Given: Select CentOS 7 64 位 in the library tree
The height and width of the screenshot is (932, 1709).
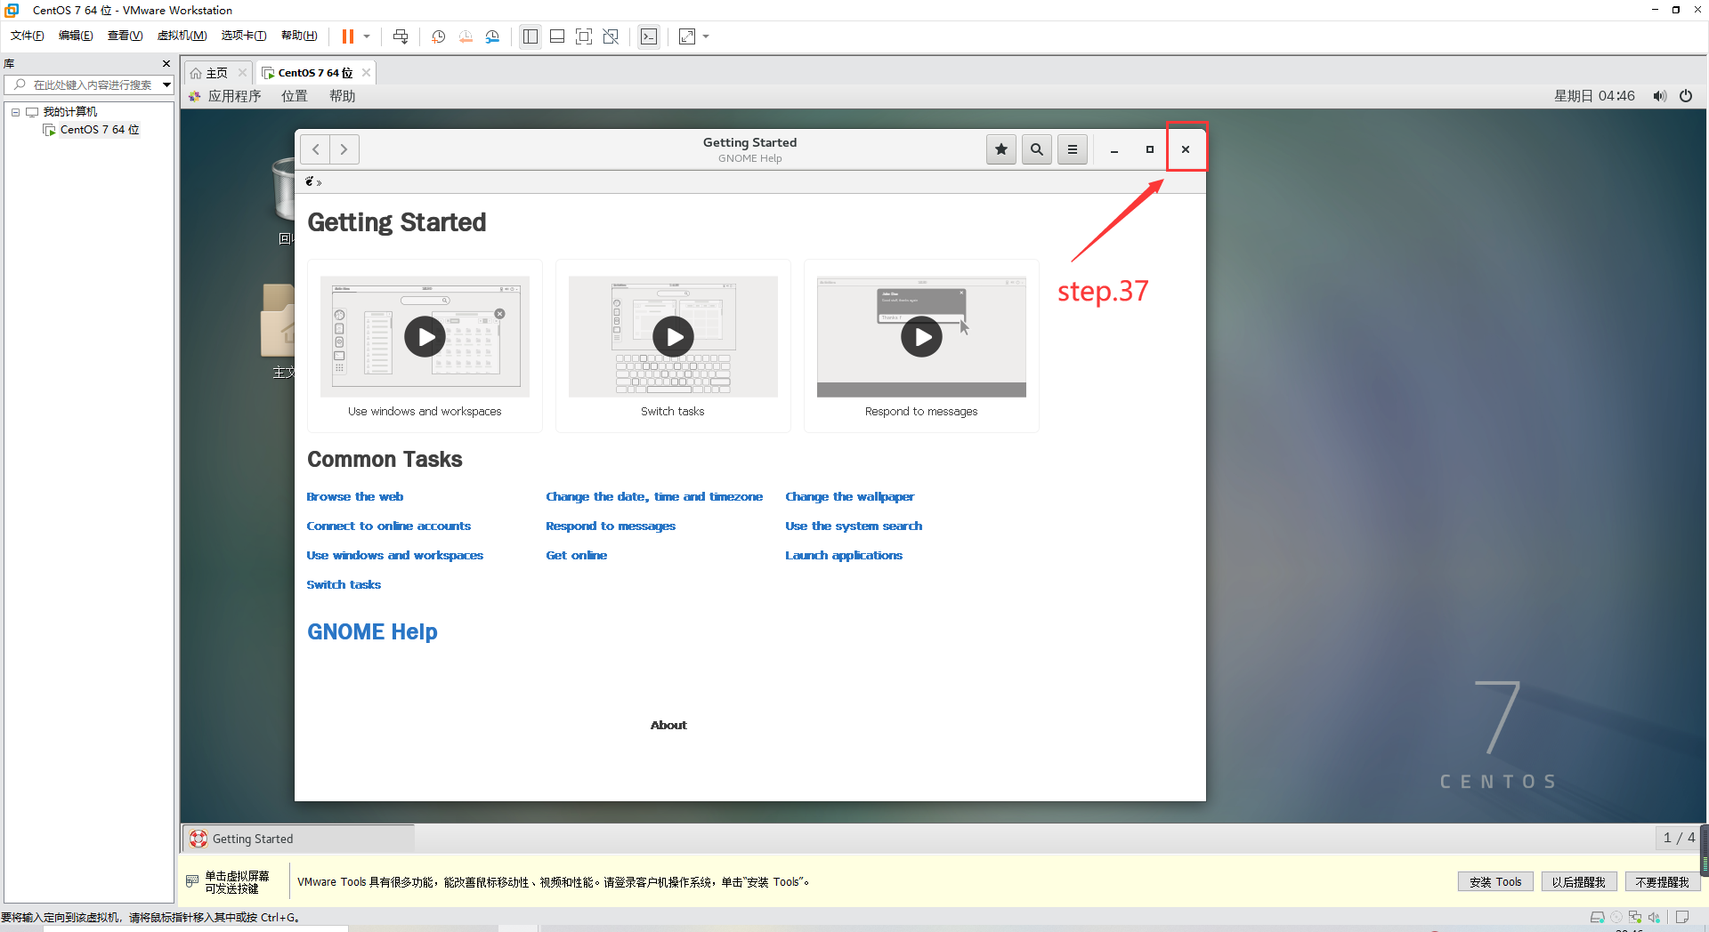Looking at the screenshot, I should [100, 130].
